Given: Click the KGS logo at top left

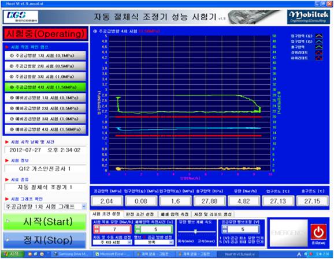Looking at the screenshot, I should [21, 17].
